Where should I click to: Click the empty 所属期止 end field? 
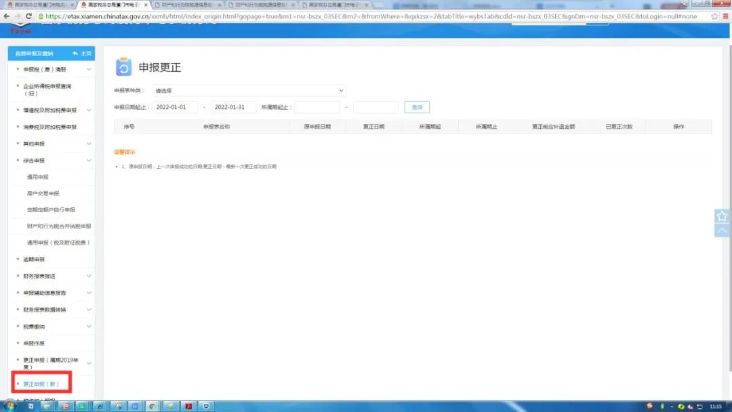click(x=375, y=107)
